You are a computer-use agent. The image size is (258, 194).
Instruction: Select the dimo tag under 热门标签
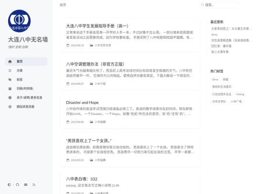tap(215, 80)
